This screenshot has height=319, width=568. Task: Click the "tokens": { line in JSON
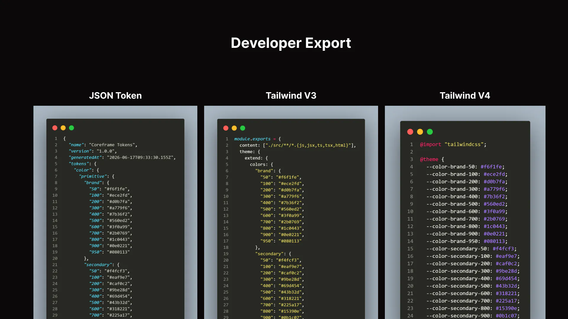(83, 164)
